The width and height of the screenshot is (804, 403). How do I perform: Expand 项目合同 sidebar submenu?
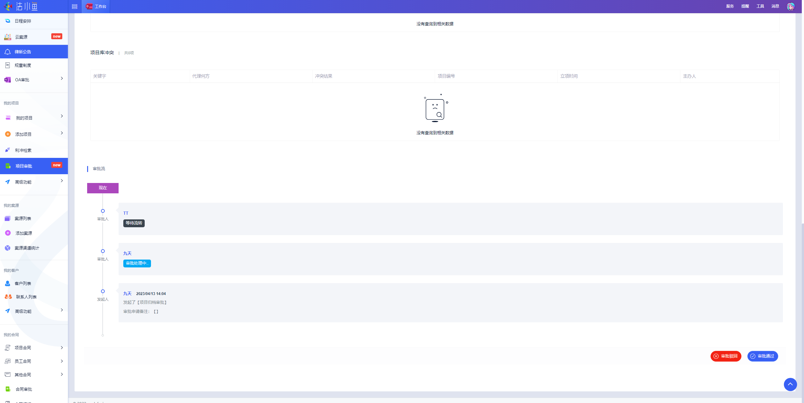[x=62, y=348]
